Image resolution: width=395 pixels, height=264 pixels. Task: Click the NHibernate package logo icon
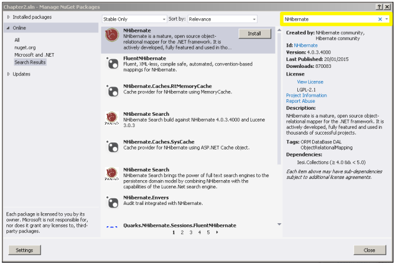point(112,35)
